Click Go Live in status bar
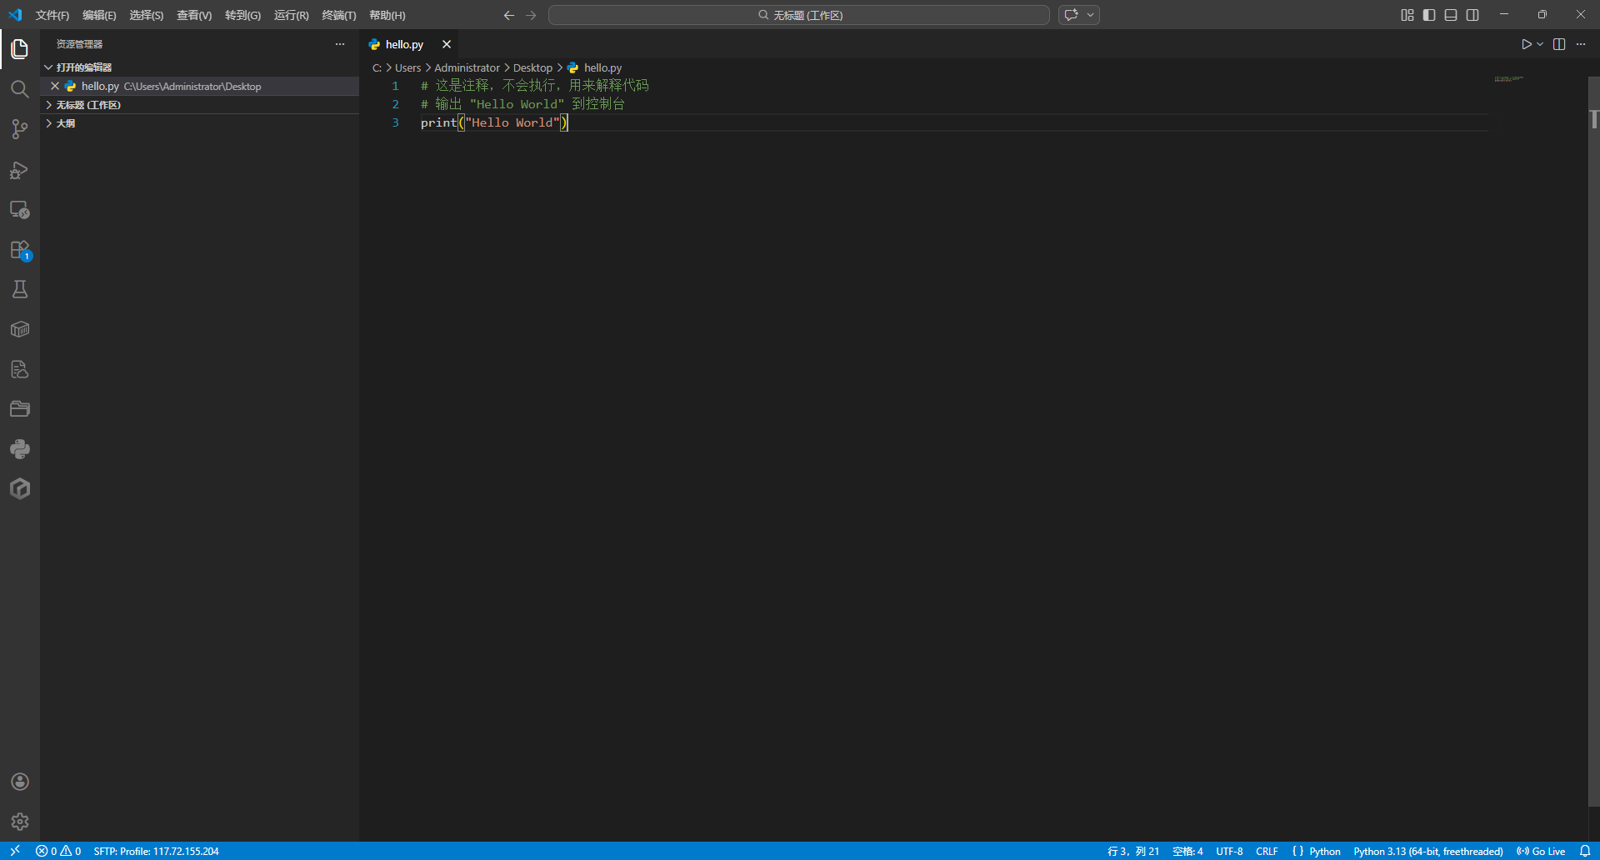 click(1542, 851)
